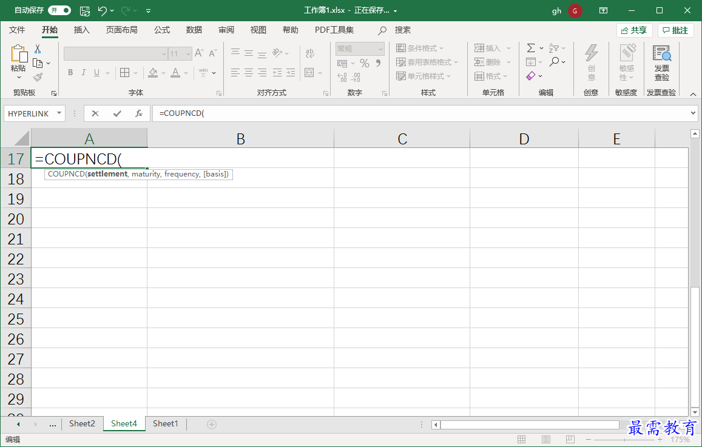Viewport: 702px width, 447px height.
Task: Switch to the 页面布局 tab
Action: point(122,30)
